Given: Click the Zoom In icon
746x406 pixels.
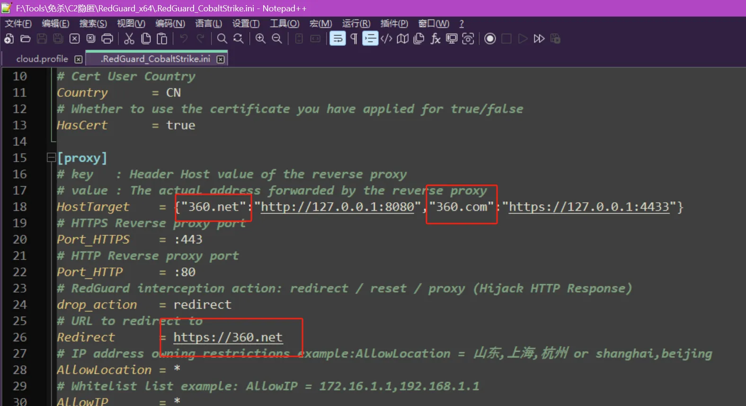Looking at the screenshot, I should click(260, 39).
